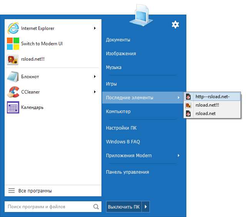Click the Switch to Modern UI Windows logo icon
This screenshot has height=217, width=249.
coord(13,44)
